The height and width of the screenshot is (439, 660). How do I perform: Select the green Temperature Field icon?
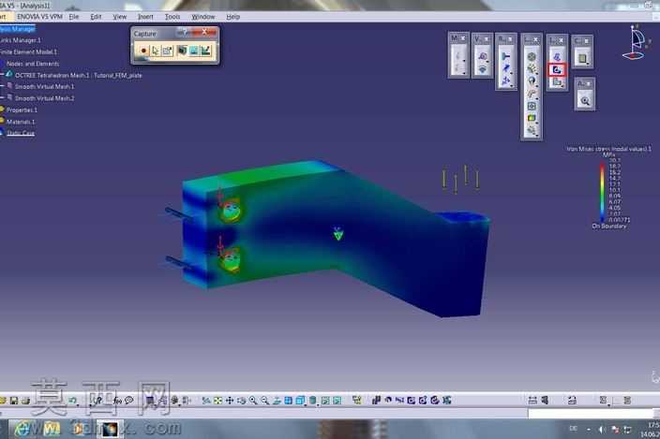pyautogui.click(x=532, y=118)
